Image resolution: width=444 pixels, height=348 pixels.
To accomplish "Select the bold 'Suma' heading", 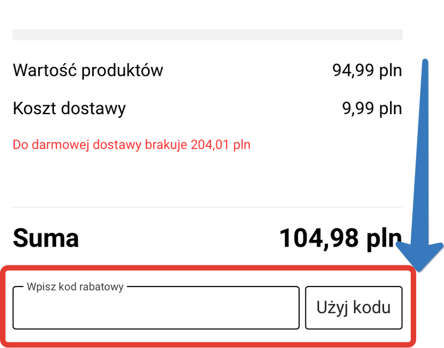I will point(46,238).
